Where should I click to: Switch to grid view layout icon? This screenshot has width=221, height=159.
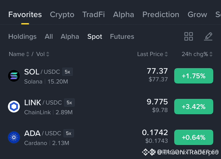[x=188, y=36]
